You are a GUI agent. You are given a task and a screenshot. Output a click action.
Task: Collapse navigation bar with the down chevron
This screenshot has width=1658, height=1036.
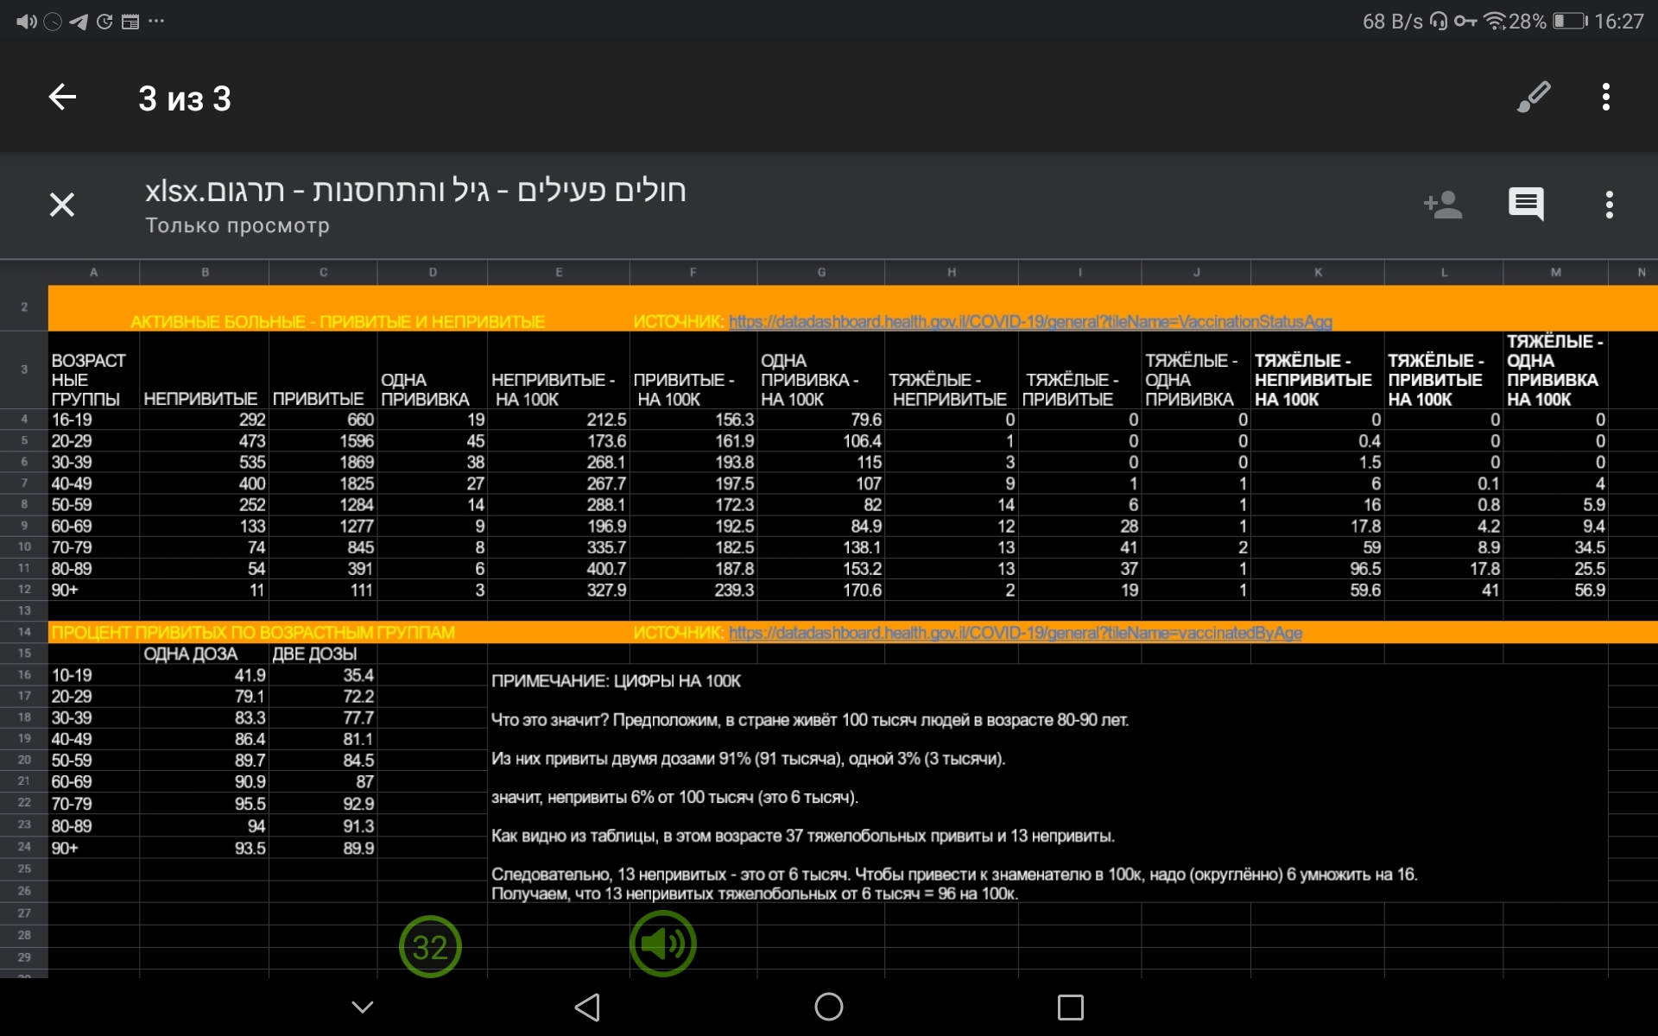pyautogui.click(x=363, y=1007)
